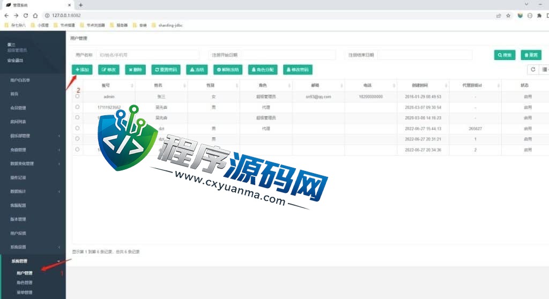
Task: Collapse the 系统管理 sidebar chevron
Action: tap(58, 261)
